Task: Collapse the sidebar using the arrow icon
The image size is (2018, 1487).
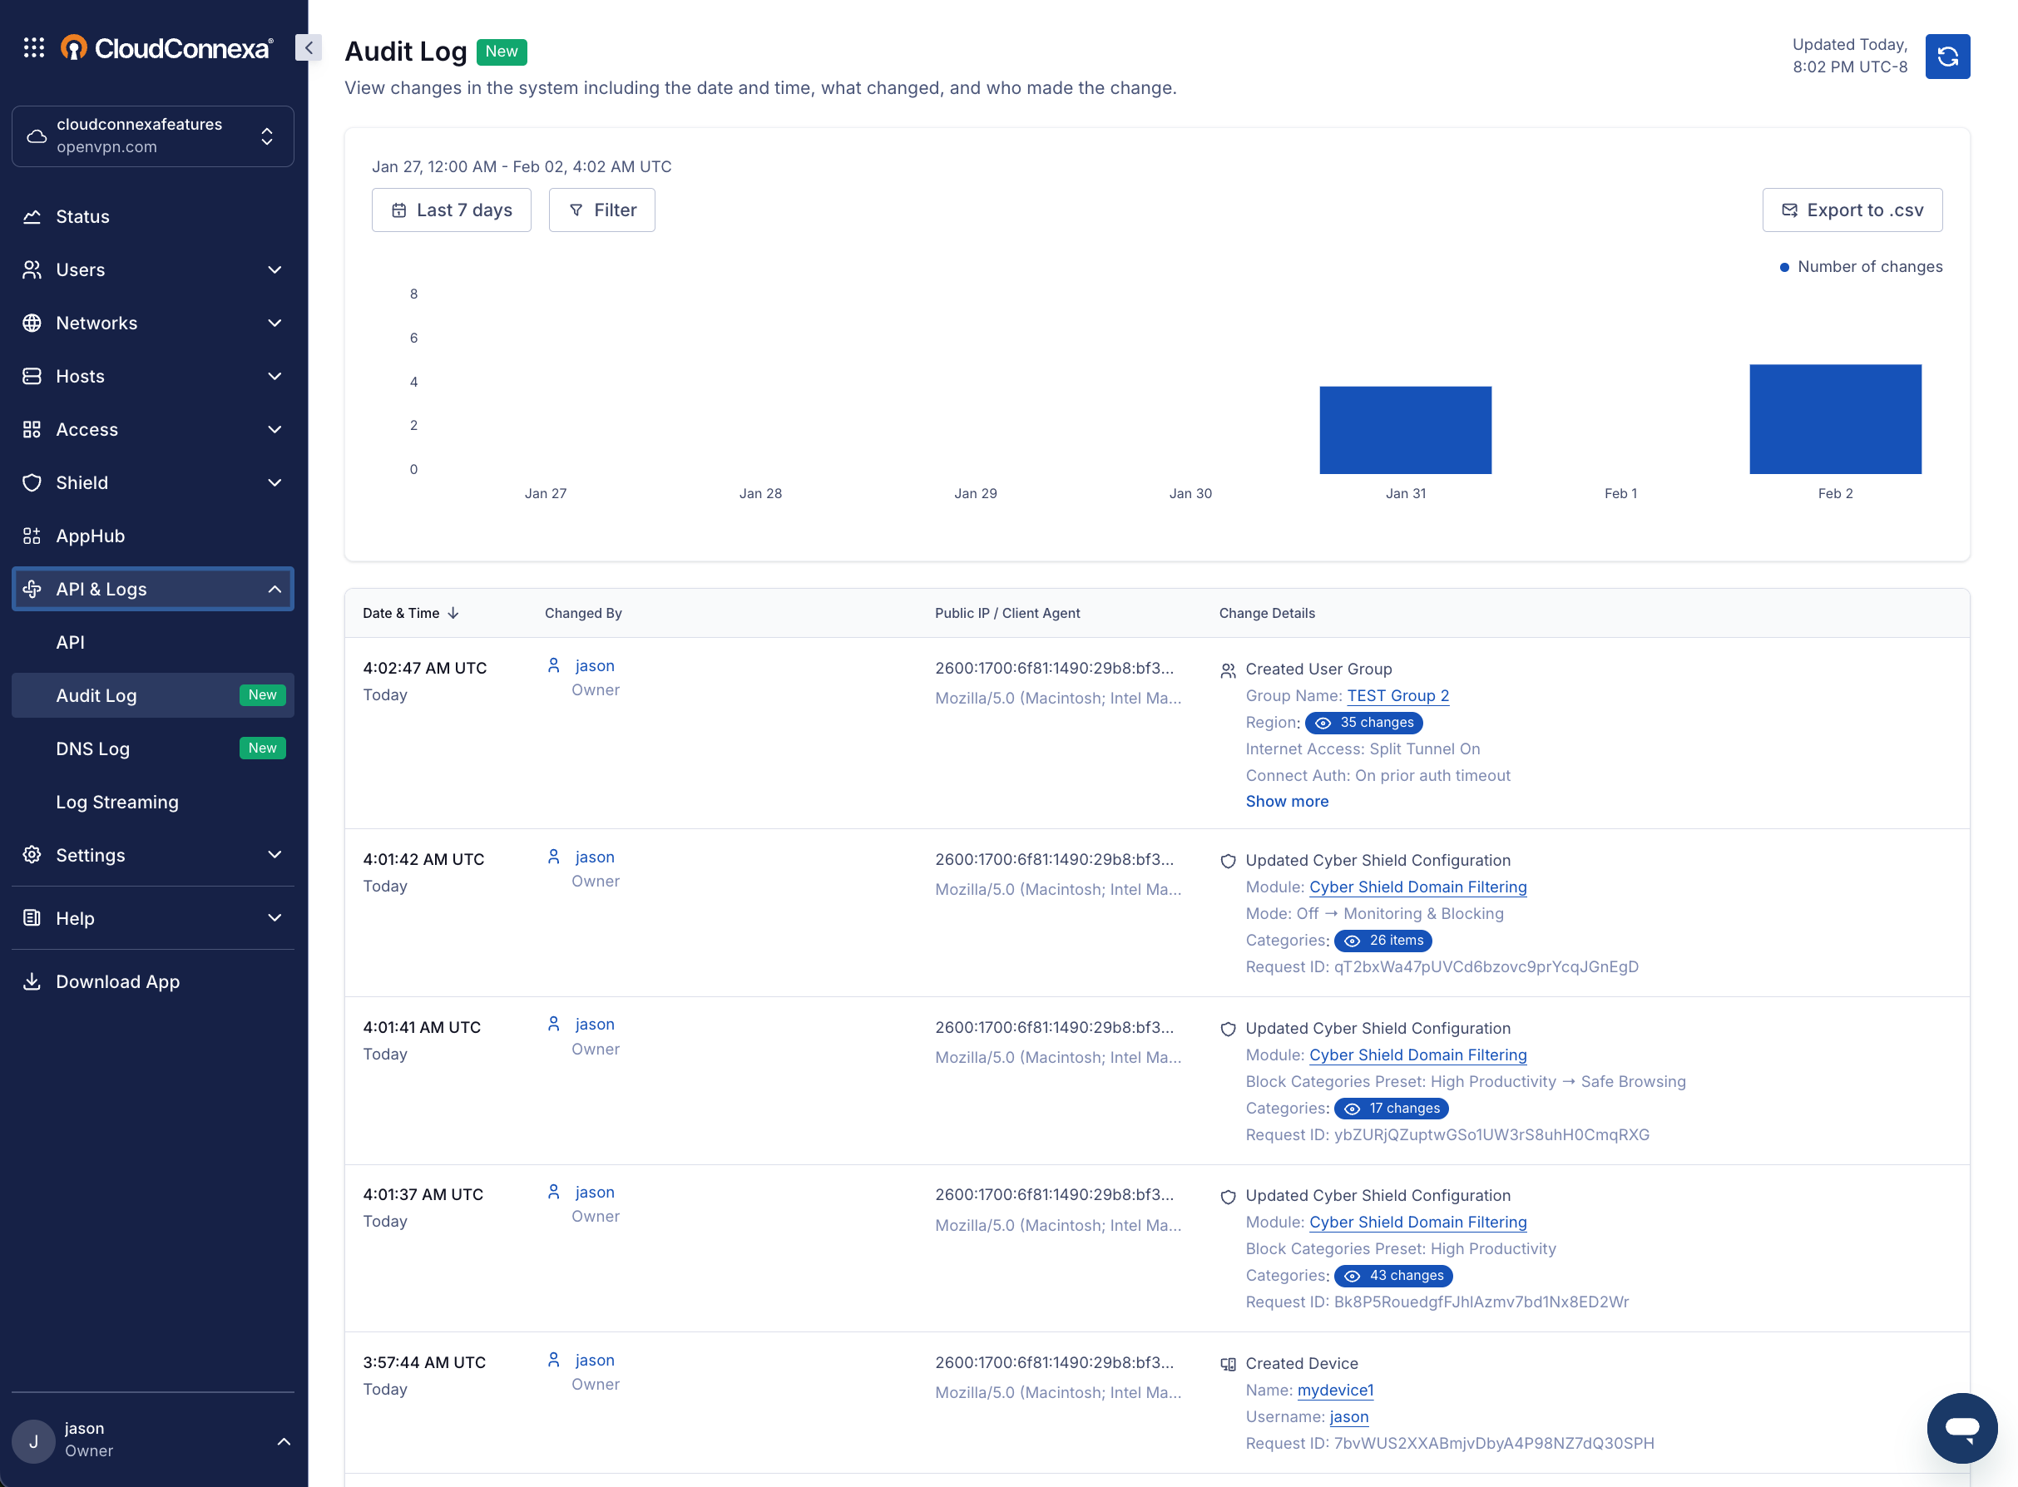Action: pos(308,47)
